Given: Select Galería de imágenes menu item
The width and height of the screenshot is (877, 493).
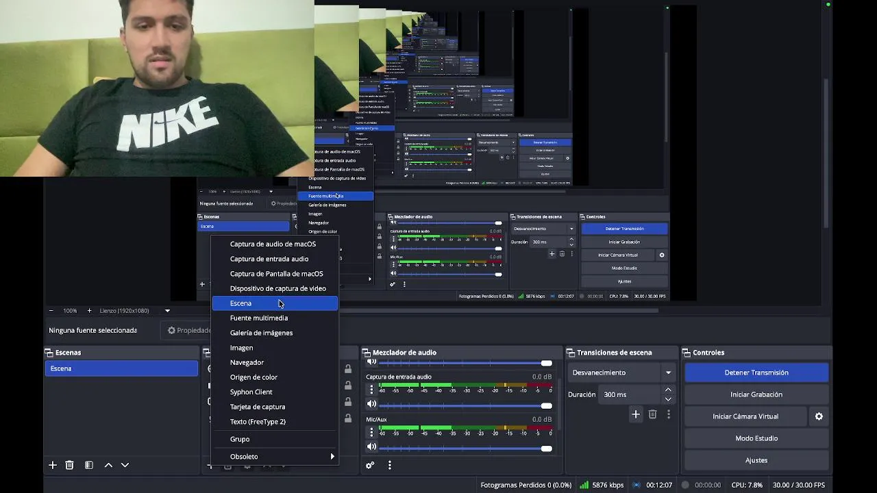Looking at the screenshot, I should (x=275, y=333).
